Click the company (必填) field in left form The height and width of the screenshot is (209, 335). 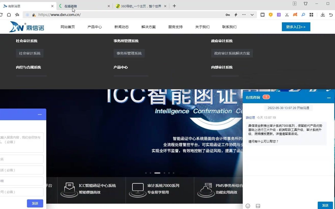click(22, 192)
